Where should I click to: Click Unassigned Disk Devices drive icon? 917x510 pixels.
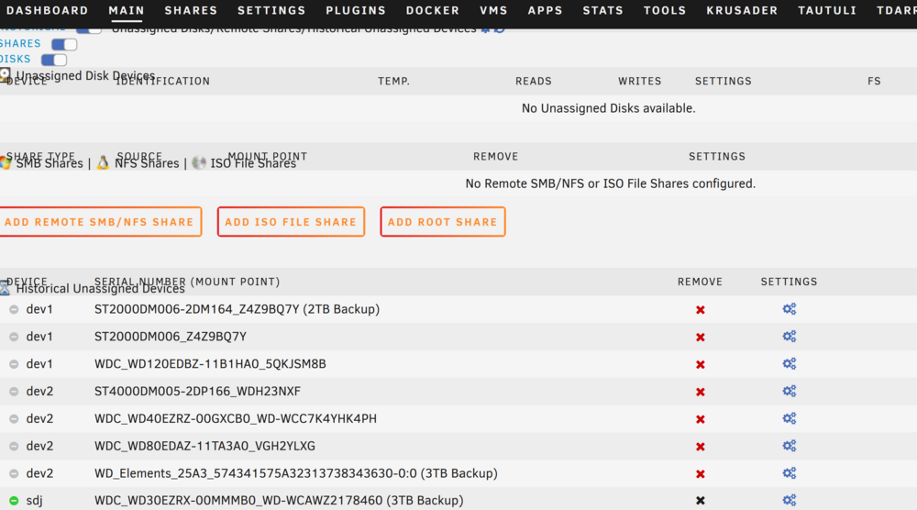pyautogui.click(x=5, y=75)
